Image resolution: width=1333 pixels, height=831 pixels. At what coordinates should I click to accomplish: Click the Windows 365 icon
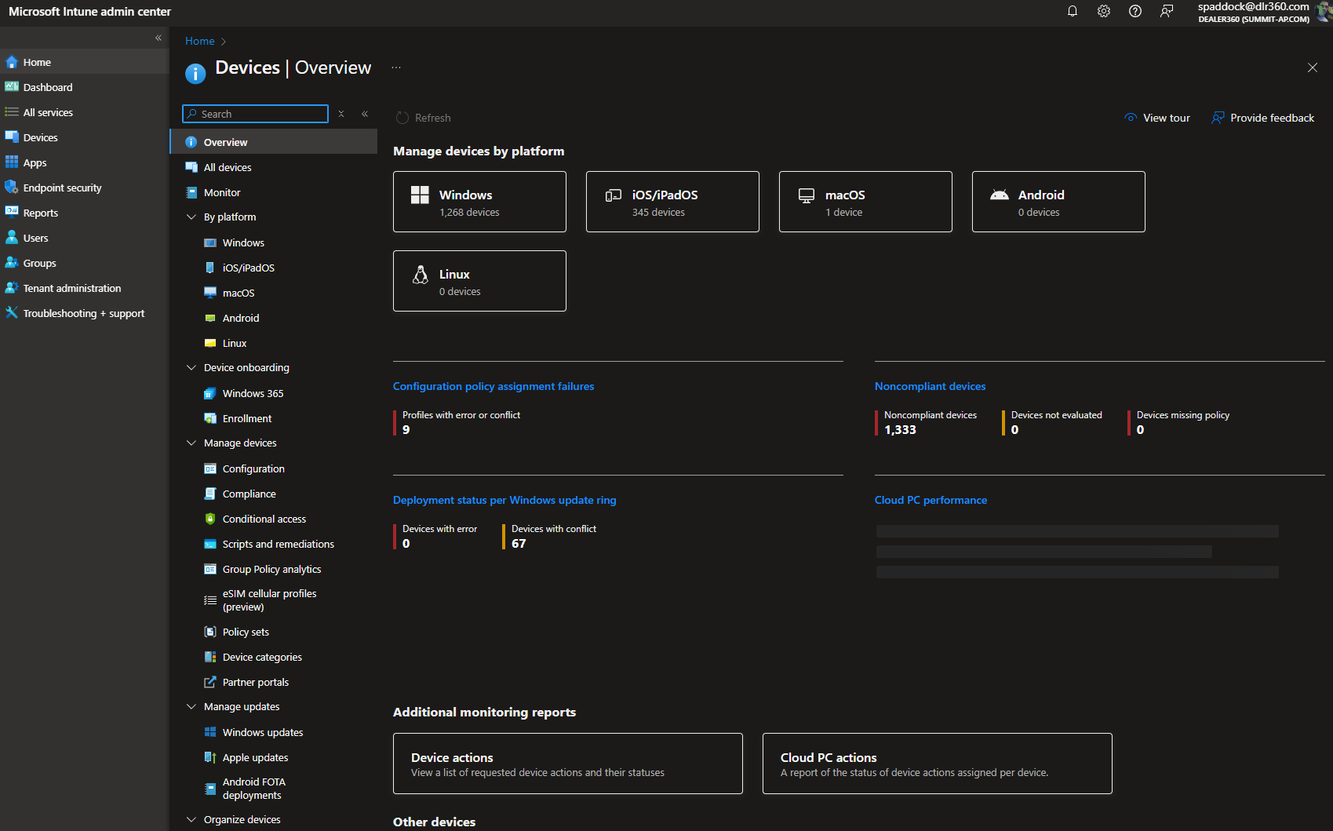point(210,393)
